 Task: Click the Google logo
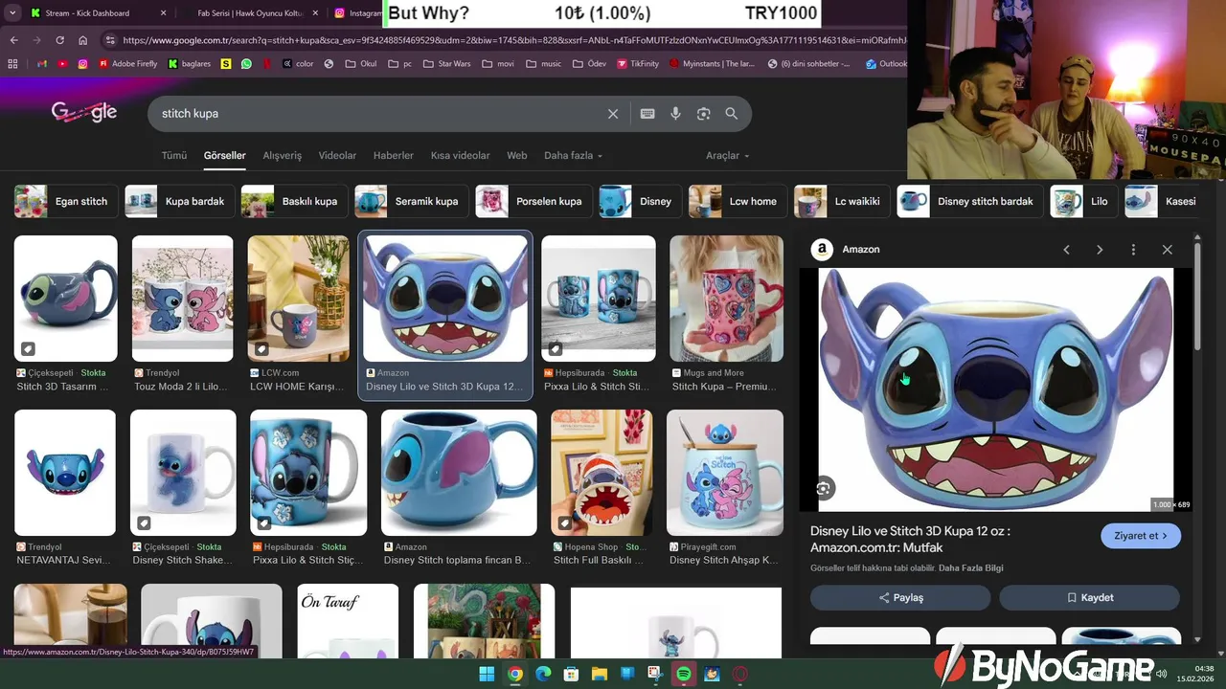click(x=84, y=113)
